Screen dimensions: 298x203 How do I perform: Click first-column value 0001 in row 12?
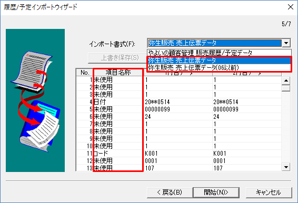click(x=151, y=161)
